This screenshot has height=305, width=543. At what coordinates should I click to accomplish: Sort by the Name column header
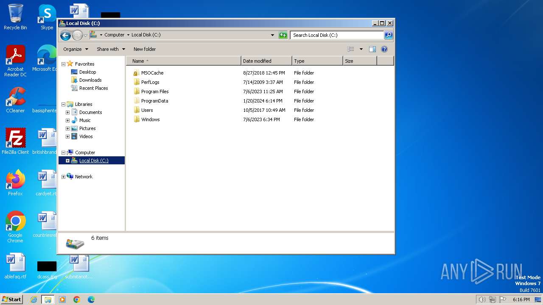tap(184, 61)
